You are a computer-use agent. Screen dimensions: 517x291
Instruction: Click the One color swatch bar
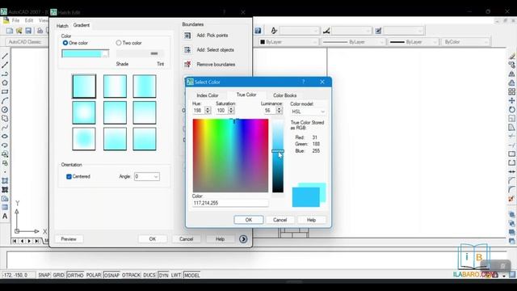click(85, 53)
